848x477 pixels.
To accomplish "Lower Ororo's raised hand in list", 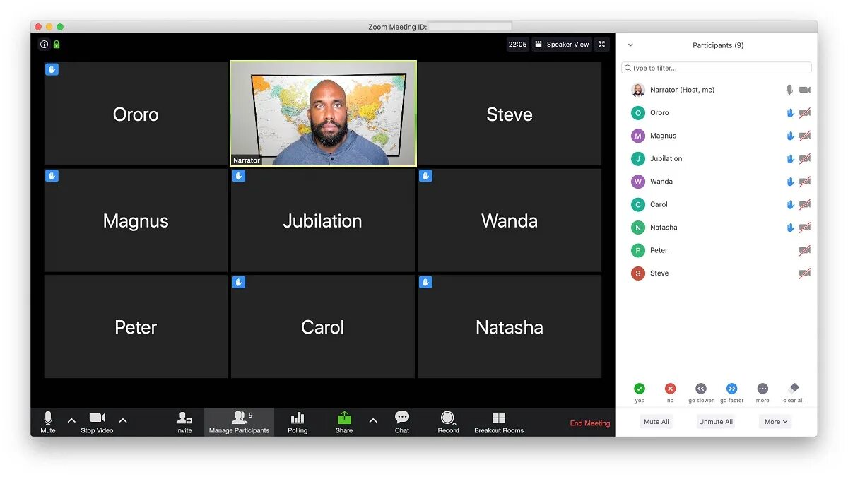I will tap(791, 113).
